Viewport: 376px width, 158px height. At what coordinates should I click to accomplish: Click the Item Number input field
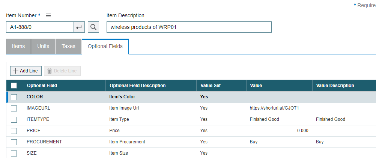pos(40,27)
